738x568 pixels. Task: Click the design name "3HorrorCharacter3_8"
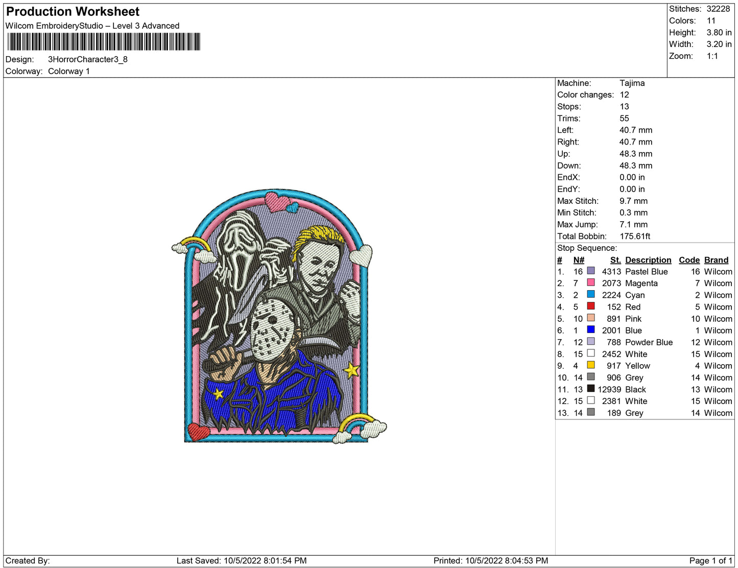(x=88, y=59)
